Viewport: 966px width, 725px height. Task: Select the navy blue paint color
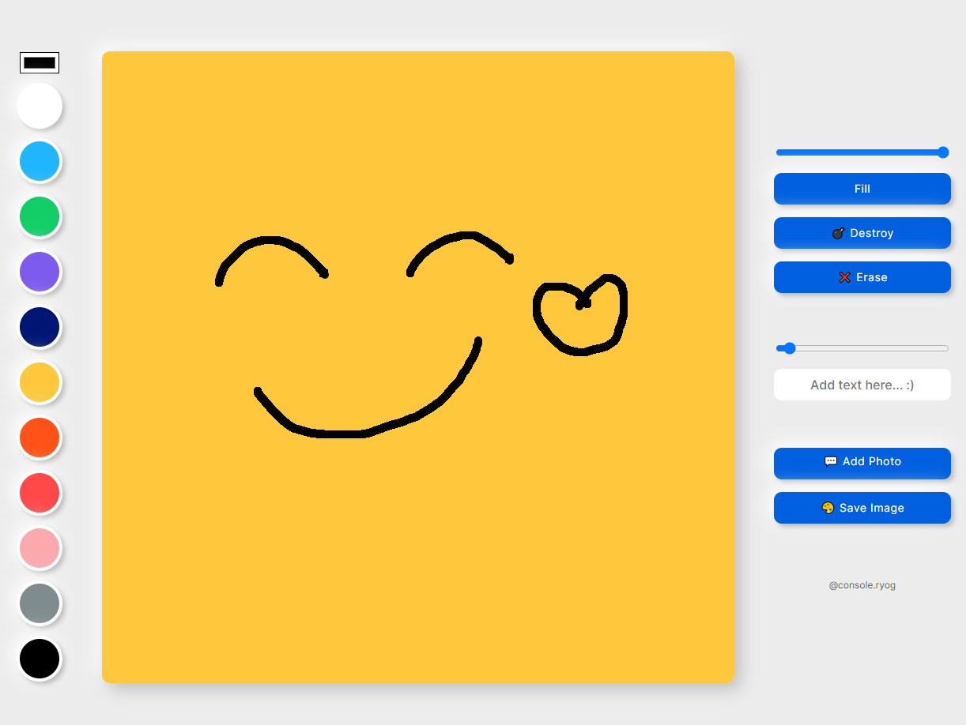(x=40, y=327)
